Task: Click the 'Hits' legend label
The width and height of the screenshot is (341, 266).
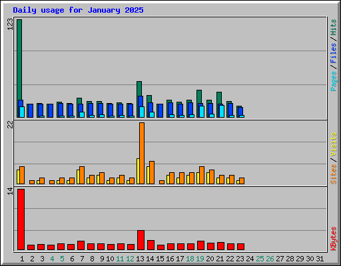Action: [333, 27]
